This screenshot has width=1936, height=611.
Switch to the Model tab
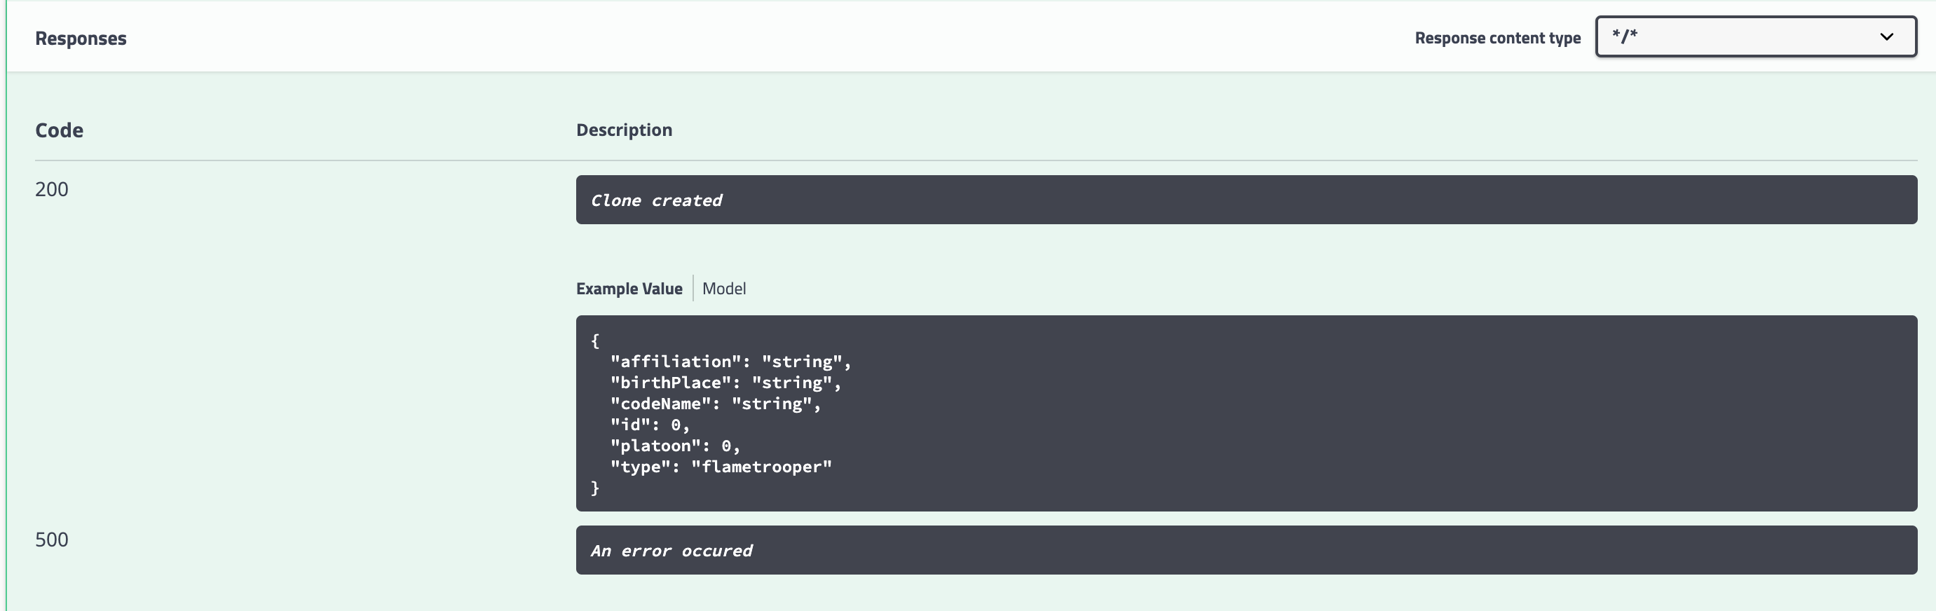point(724,289)
